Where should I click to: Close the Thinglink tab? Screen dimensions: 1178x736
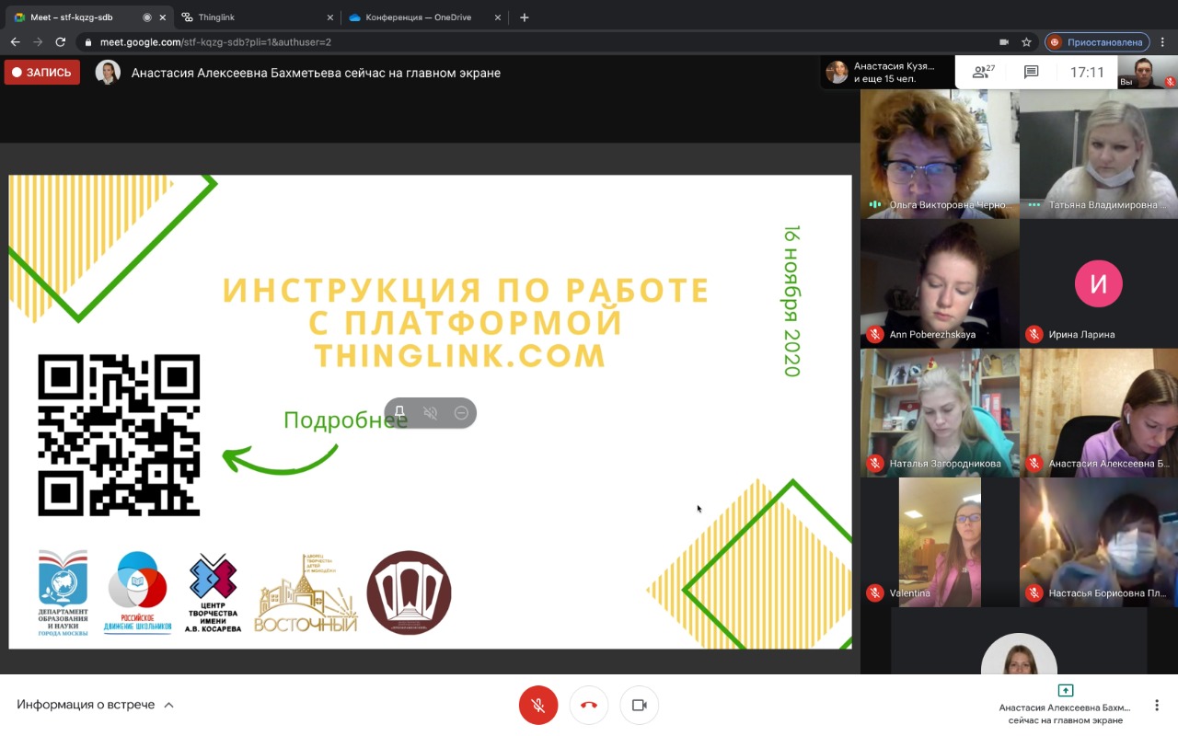329,17
